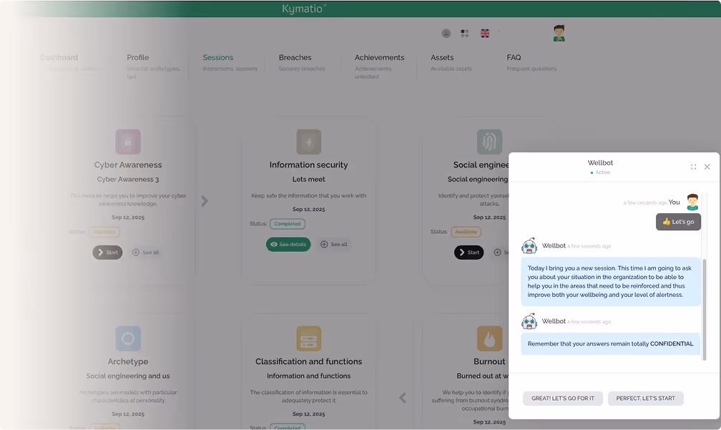
Task: See all Cyber Awareness sessions
Action: pos(146,253)
